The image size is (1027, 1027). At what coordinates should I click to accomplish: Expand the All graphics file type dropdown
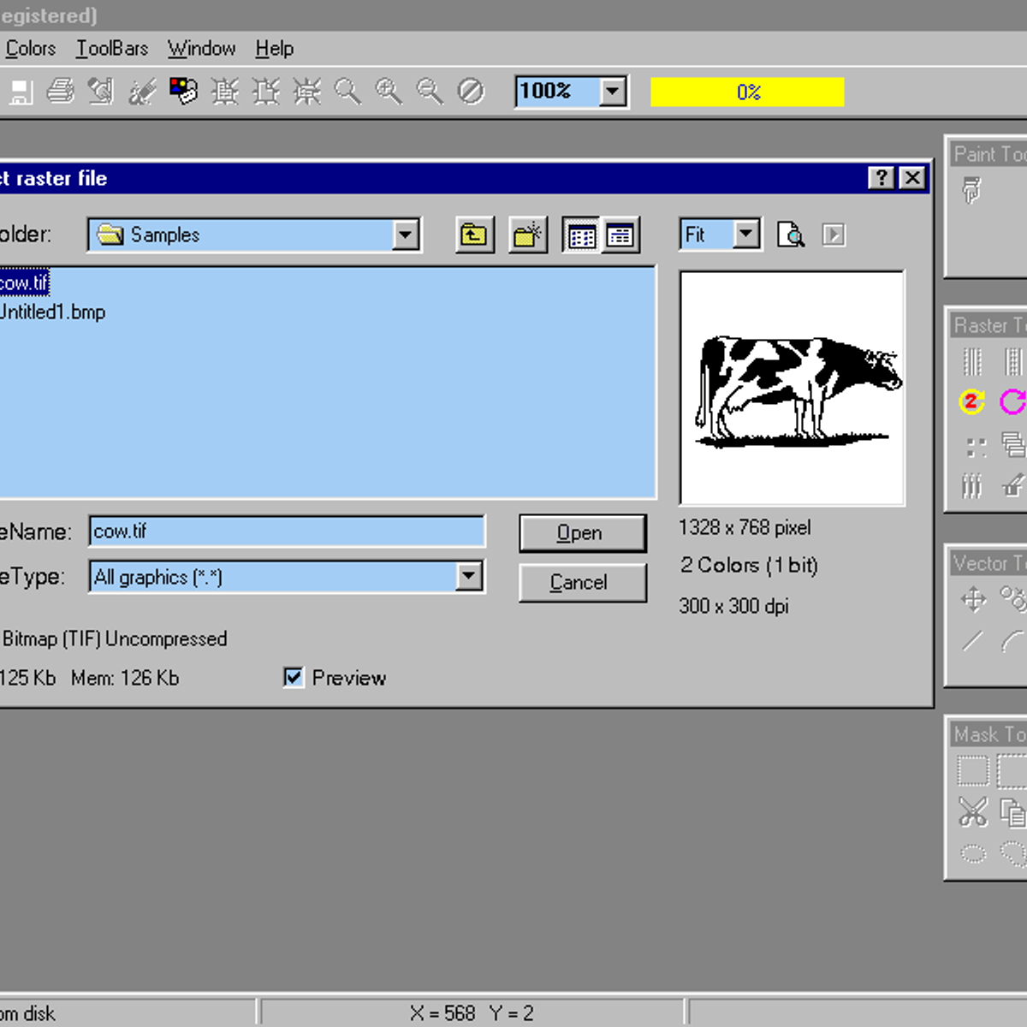click(x=469, y=576)
